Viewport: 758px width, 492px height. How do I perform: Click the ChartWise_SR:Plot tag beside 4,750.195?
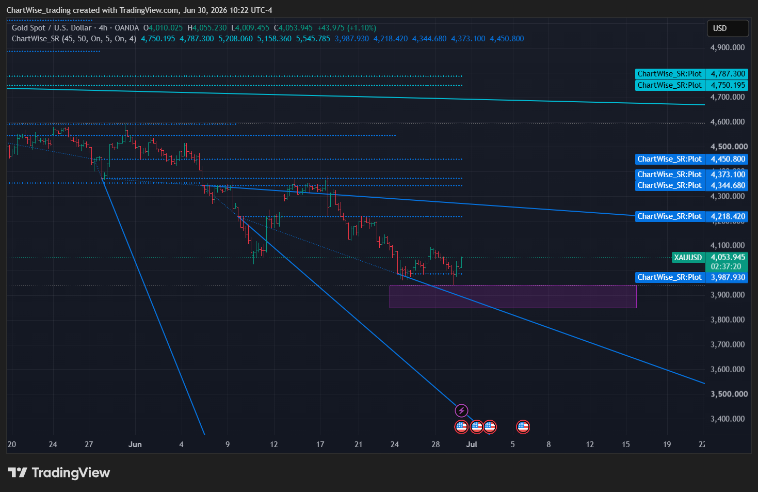pos(669,85)
